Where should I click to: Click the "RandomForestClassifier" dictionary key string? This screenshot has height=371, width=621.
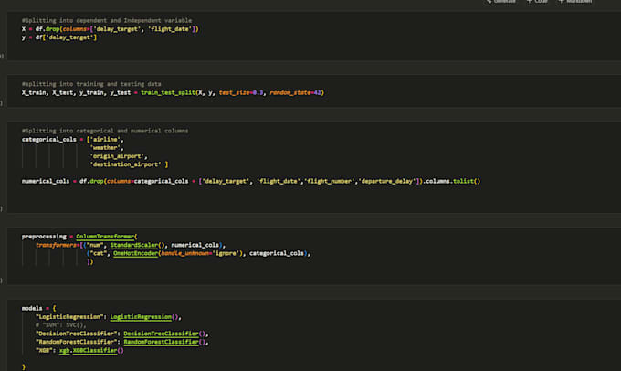(x=76, y=342)
